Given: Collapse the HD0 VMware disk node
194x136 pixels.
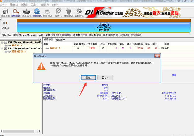Looking at the screenshot, I should [x=2, y=42].
